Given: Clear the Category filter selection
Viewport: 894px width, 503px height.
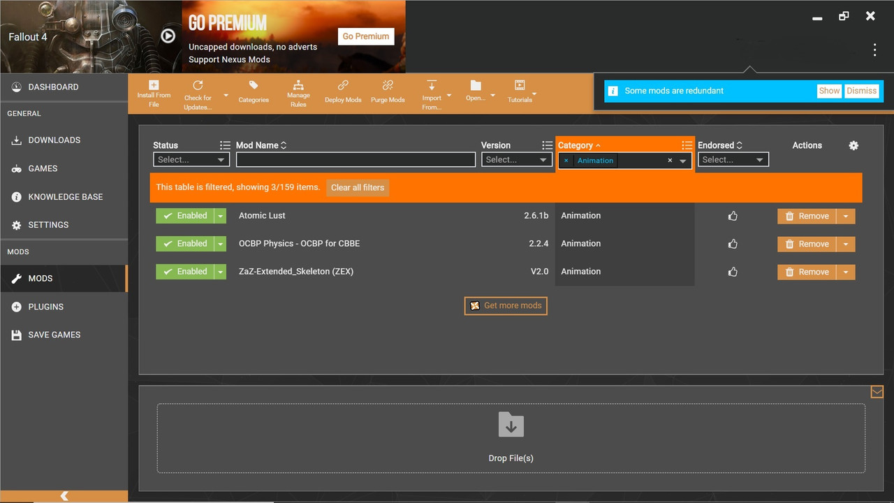Looking at the screenshot, I should tap(670, 161).
